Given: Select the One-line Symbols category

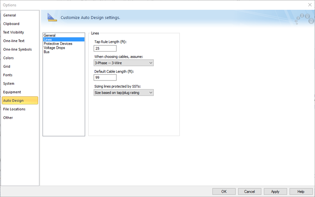Looking at the screenshot, I should pos(17,49).
